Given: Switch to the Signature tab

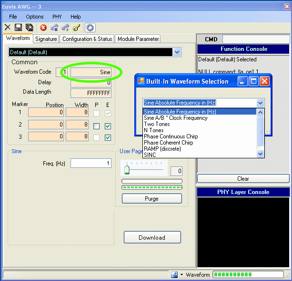Looking at the screenshot, I should click(46, 39).
